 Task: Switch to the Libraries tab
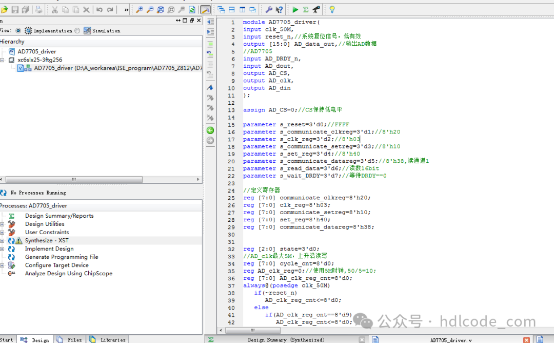tap(108, 339)
